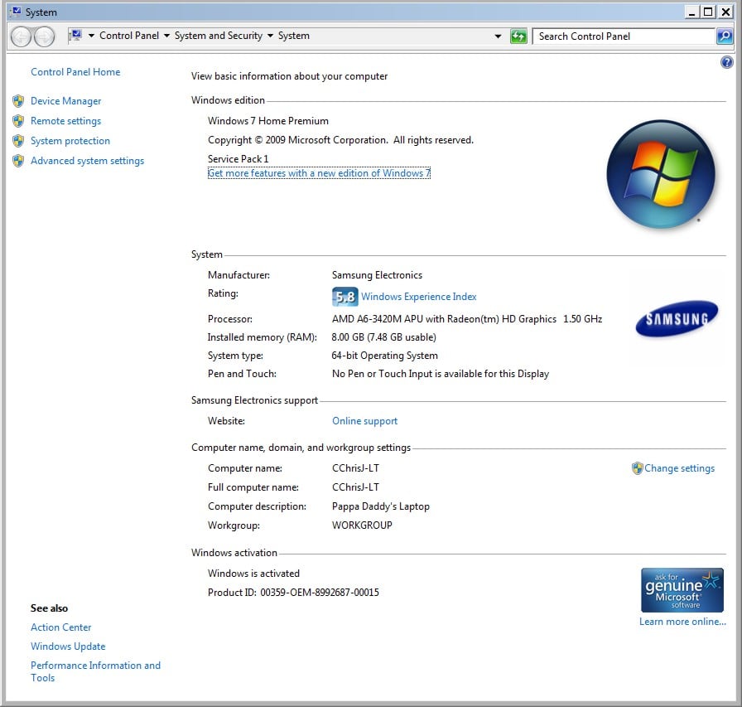Click the 'Samsung Electronics' manufacturer value
This screenshot has height=707, width=742.
(377, 275)
